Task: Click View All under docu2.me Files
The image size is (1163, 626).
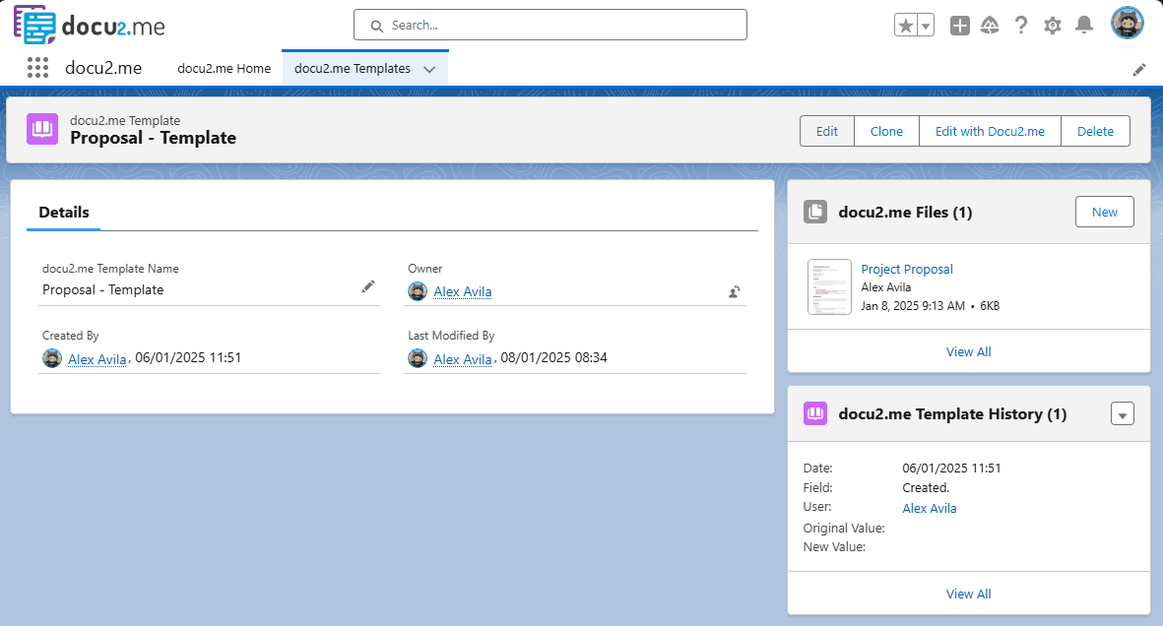Action: point(968,351)
